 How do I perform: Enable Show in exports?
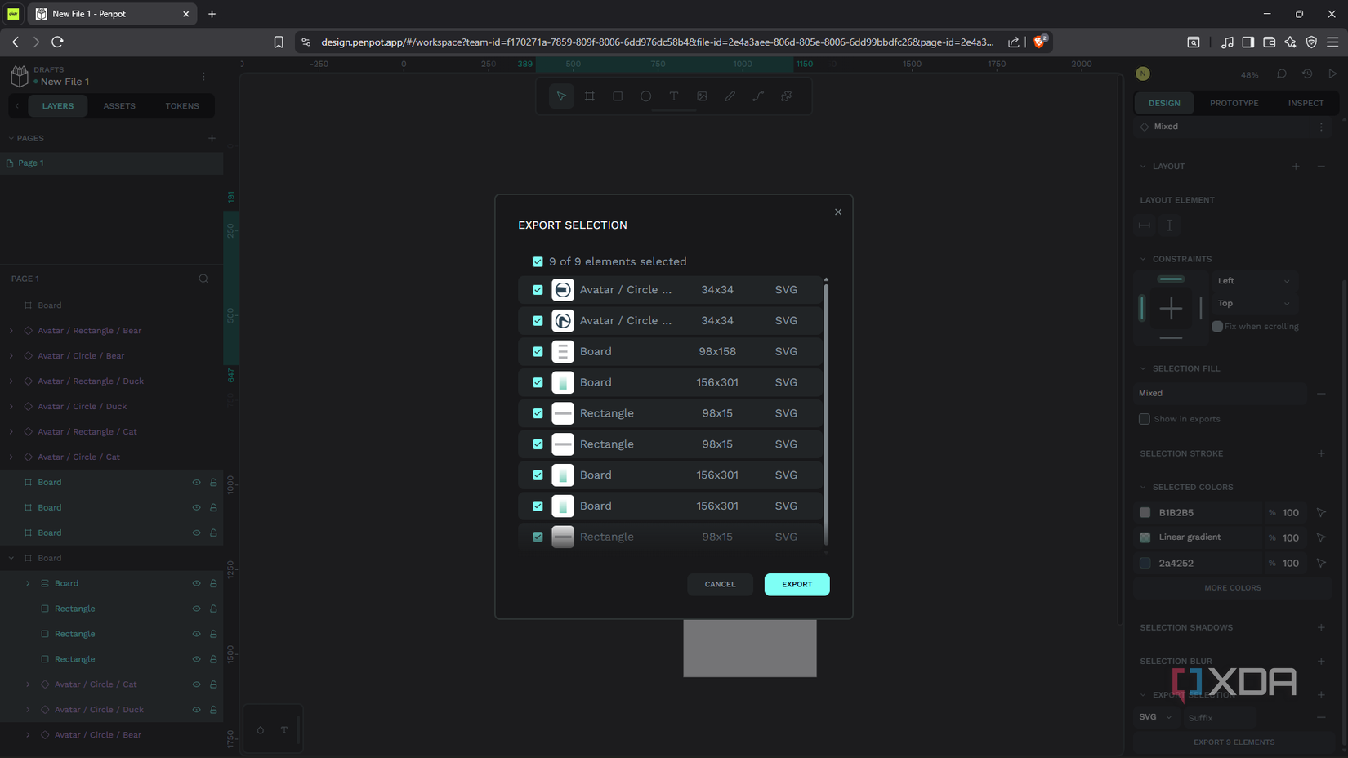coord(1145,419)
